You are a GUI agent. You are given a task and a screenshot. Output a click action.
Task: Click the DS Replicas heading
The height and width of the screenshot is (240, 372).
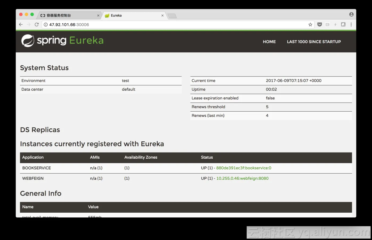point(40,130)
